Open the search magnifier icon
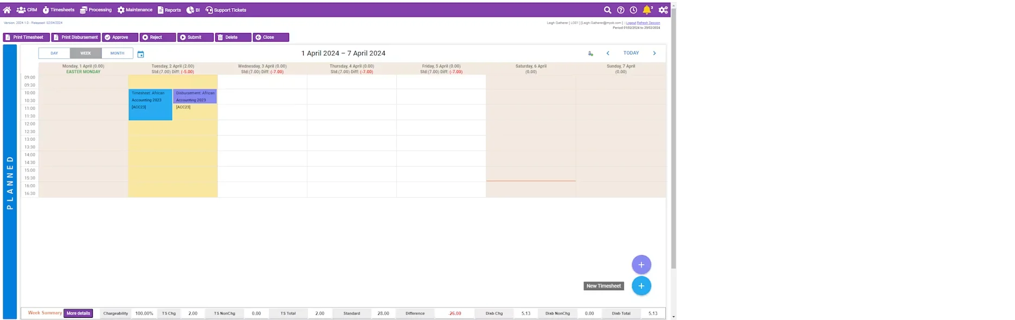Image resolution: width=1015 pixels, height=320 pixels. coord(608,10)
